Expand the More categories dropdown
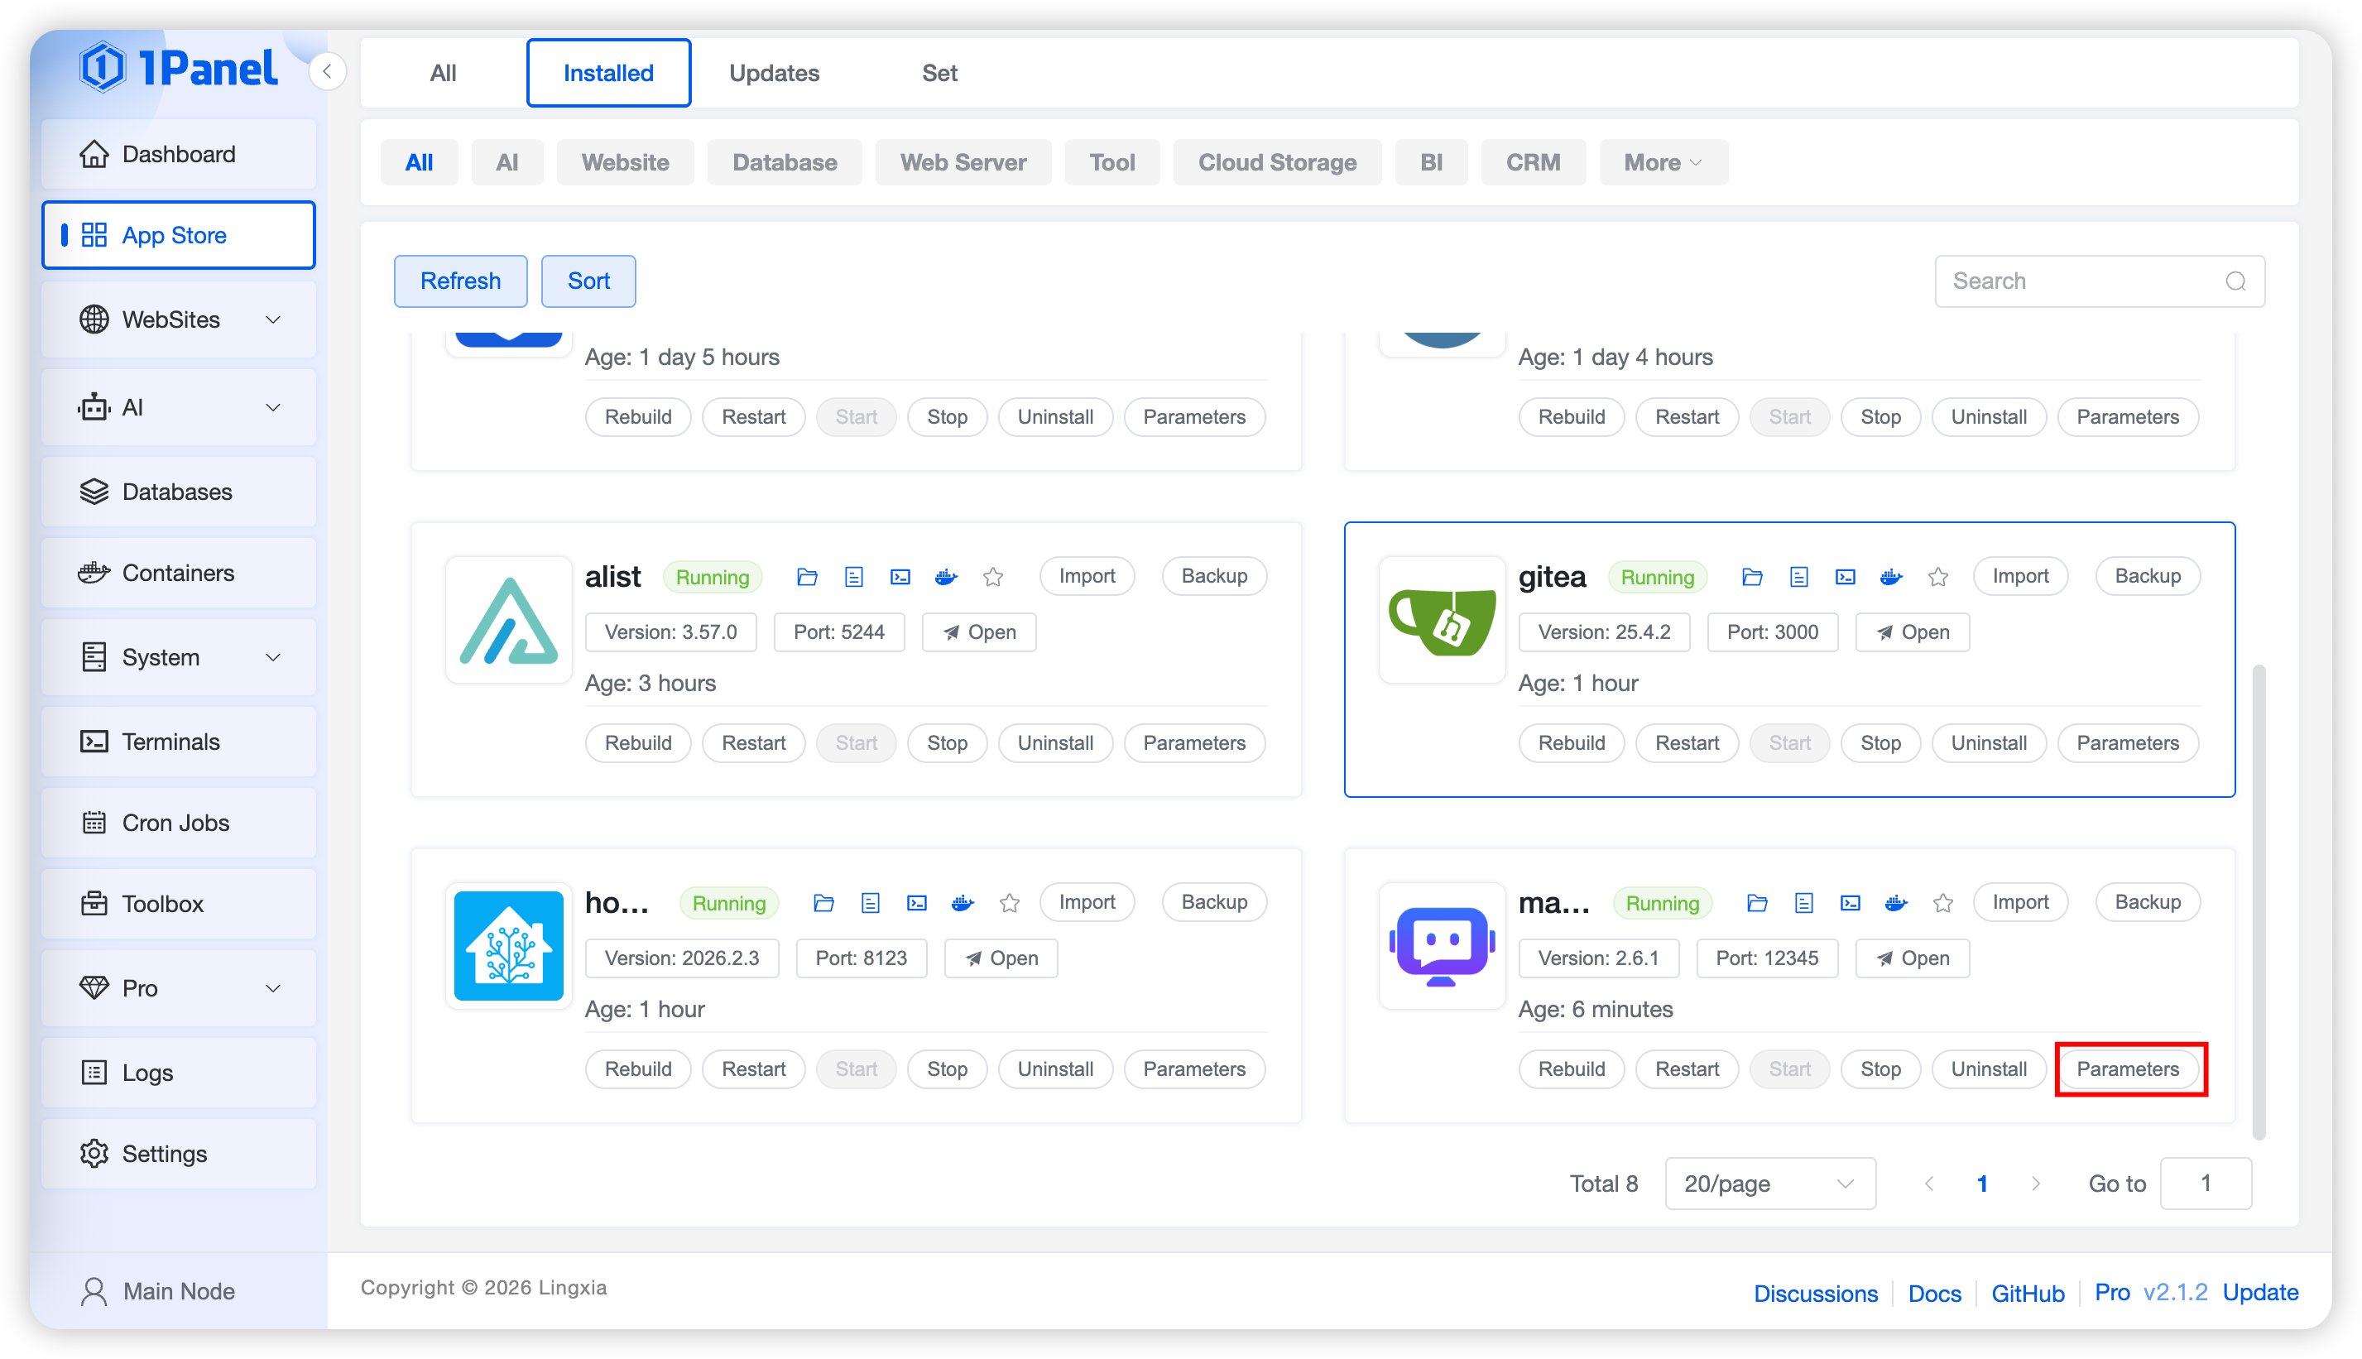The image size is (2362, 1359). (x=1662, y=162)
